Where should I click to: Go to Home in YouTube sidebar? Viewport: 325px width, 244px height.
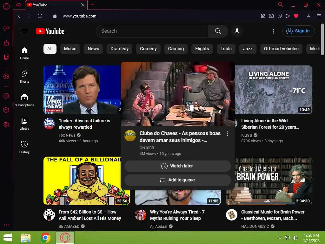click(24, 53)
